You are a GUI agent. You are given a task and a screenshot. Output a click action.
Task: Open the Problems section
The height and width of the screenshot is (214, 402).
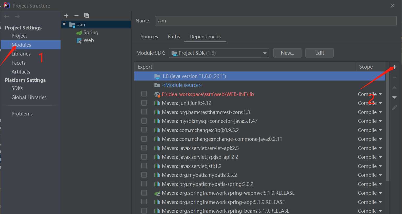[22, 114]
